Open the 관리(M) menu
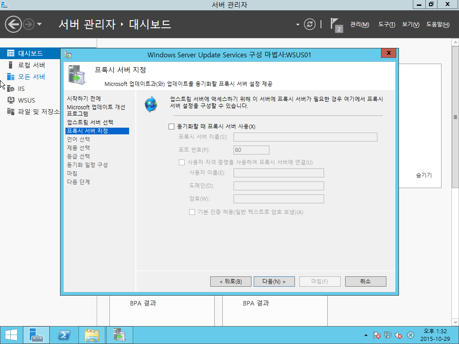 coord(359,25)
